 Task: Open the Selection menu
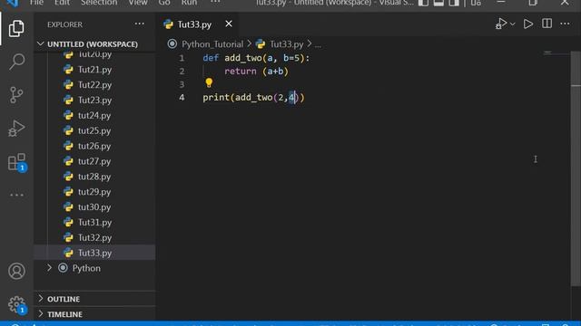point(99,3)
